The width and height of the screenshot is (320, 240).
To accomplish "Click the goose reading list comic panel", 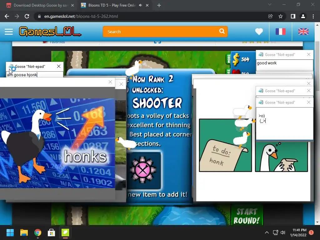I will pos(282,157).
